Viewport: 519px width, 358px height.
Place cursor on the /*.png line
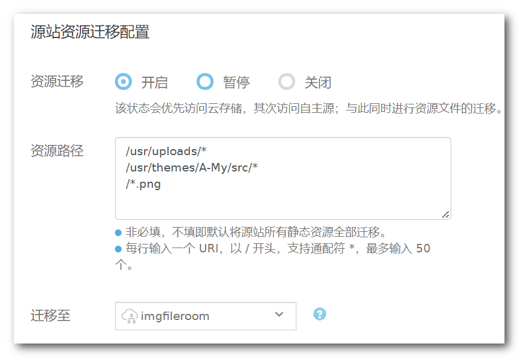pyautogui.click(x=143, y=184)
